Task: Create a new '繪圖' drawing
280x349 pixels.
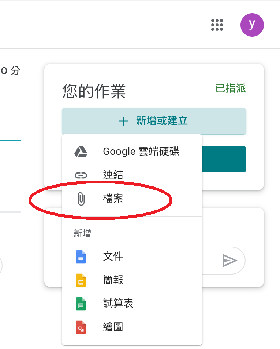Action: (x=132, y=327)
